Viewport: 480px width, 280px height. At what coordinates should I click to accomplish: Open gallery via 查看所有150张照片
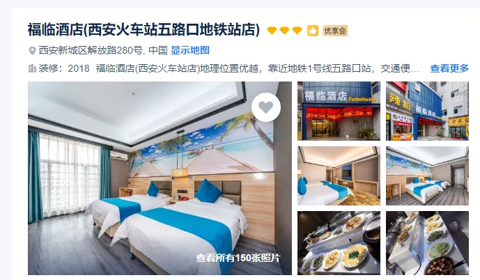[x=238, y=258]
